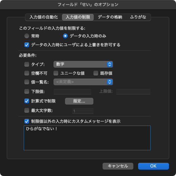The height and width of the screenshot is (176, 176).
Task: Uncheck the 計算式で制限 checkbox
Action: [27, 101]
